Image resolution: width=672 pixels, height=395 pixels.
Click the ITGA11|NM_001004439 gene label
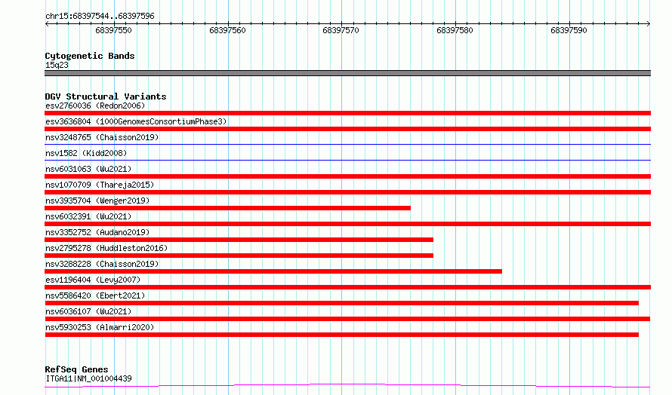88,378
